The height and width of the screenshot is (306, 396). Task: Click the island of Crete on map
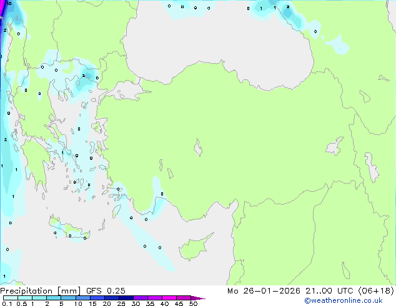coord(69,229)
